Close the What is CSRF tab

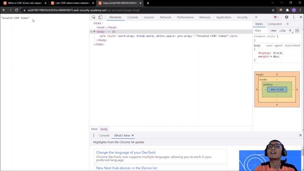46,3
